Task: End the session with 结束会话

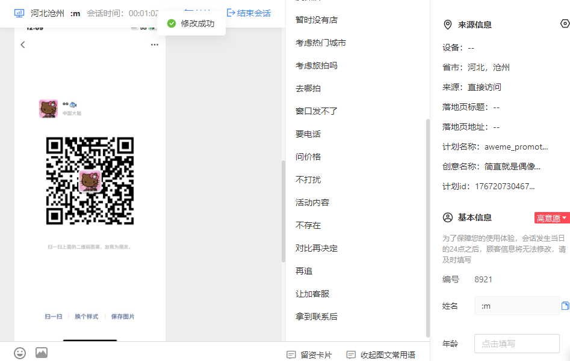Action: click(249, 13)
